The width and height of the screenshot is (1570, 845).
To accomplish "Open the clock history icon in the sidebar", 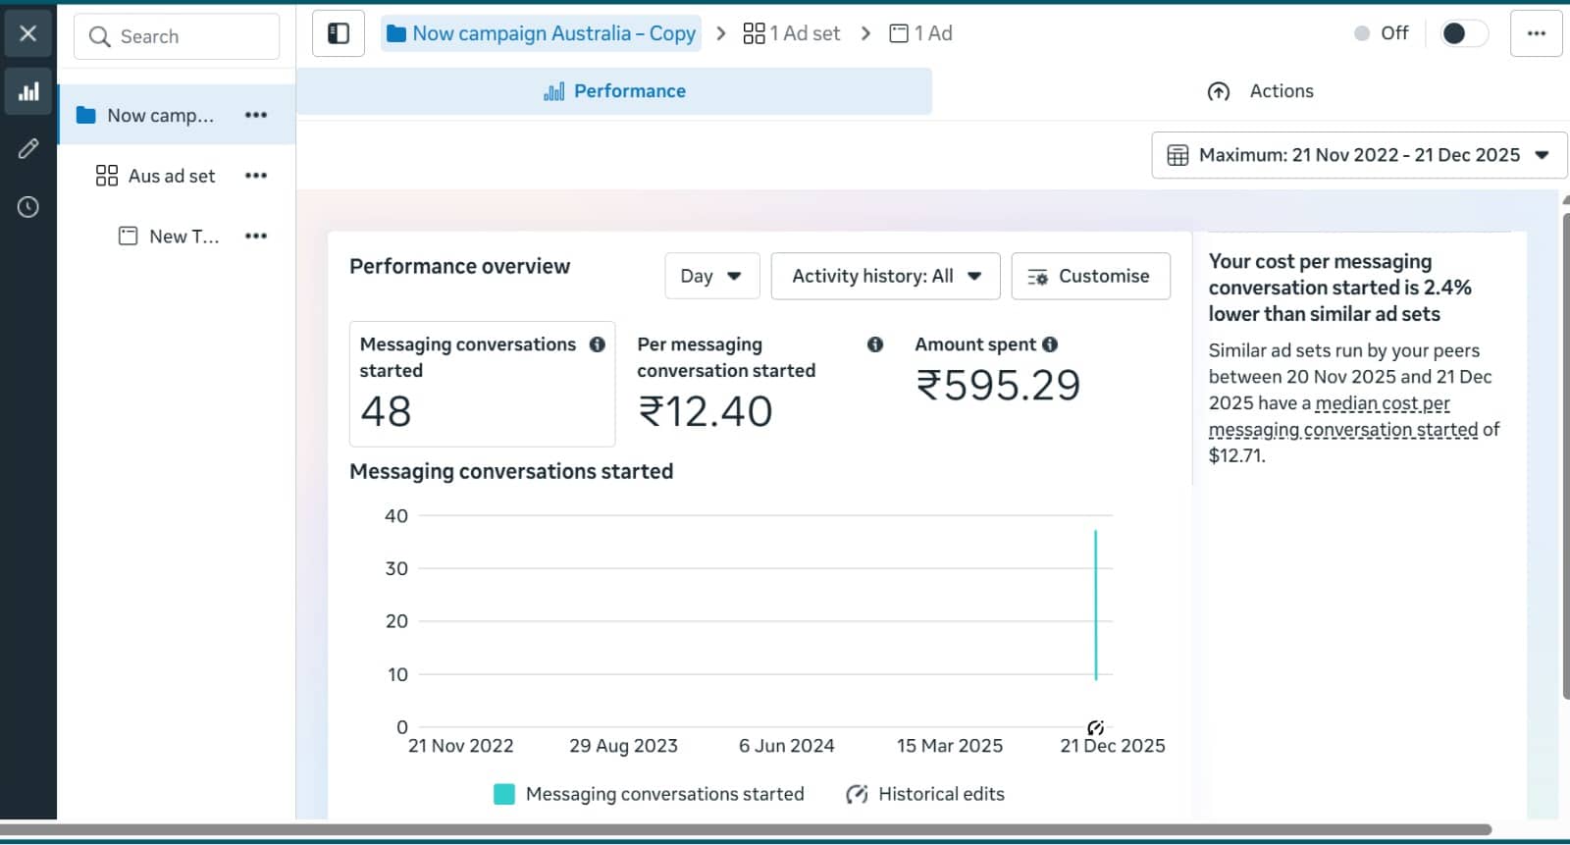I will (x=28, y=207).
